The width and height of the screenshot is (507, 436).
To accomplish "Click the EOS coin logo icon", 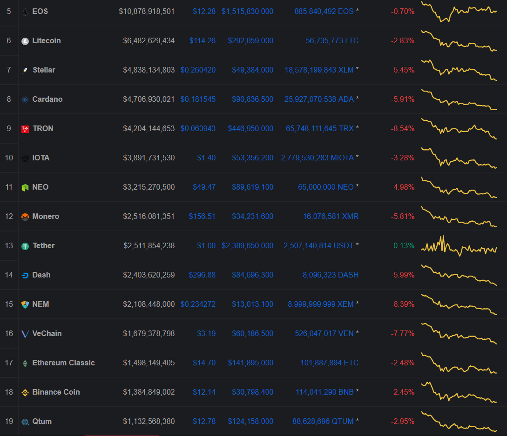I will 25,12.
